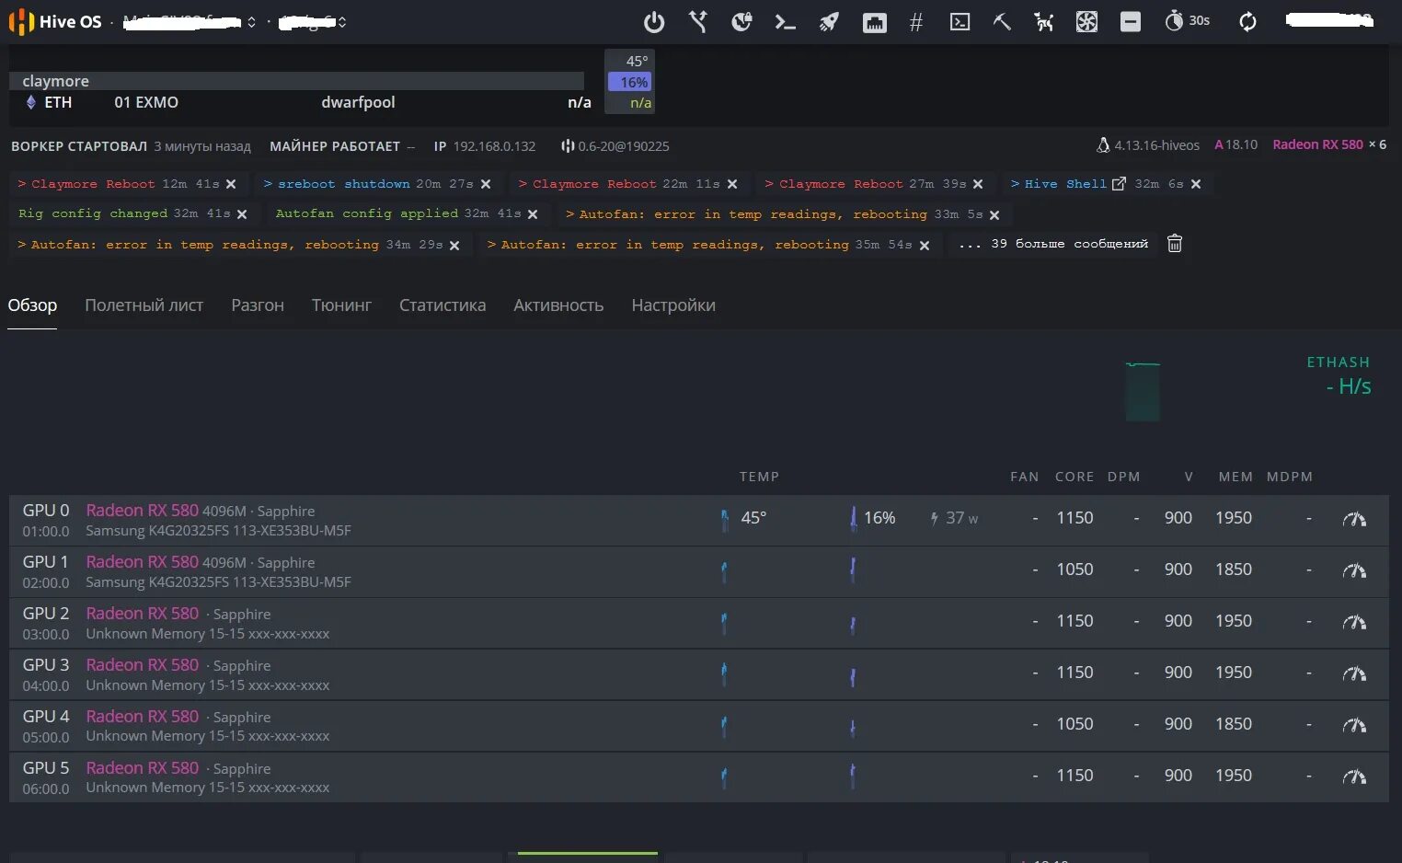Open the Autofan error 33m 5s message
The width and height of the screenshot is (1402, 863).
(774, 214)
